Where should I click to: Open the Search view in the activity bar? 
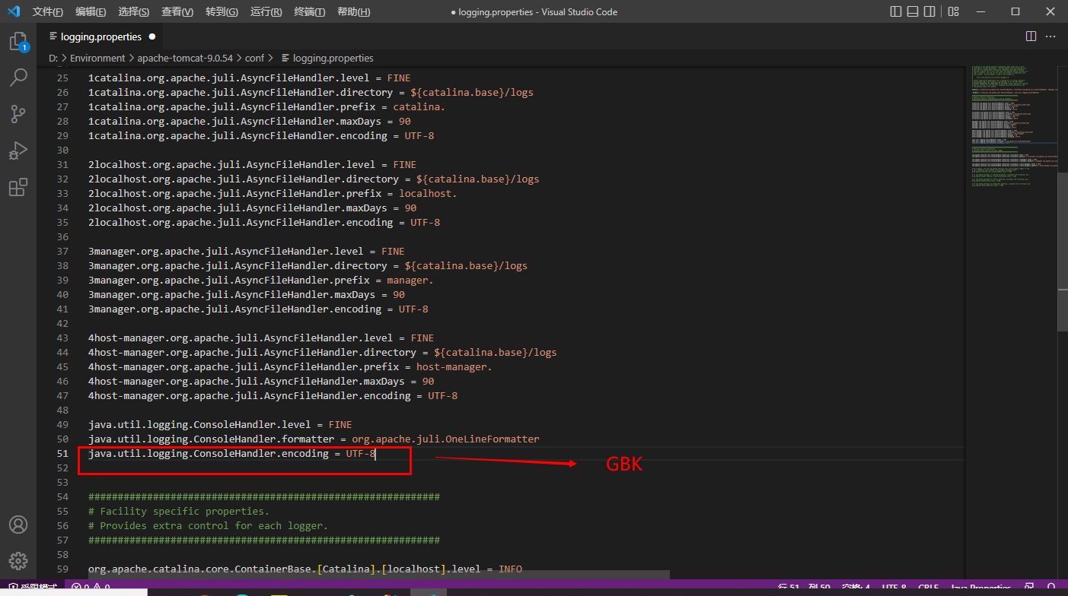(18, 78)
